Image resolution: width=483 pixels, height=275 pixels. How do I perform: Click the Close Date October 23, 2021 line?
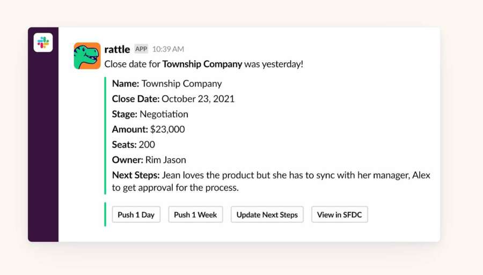(x=173, y=99)
